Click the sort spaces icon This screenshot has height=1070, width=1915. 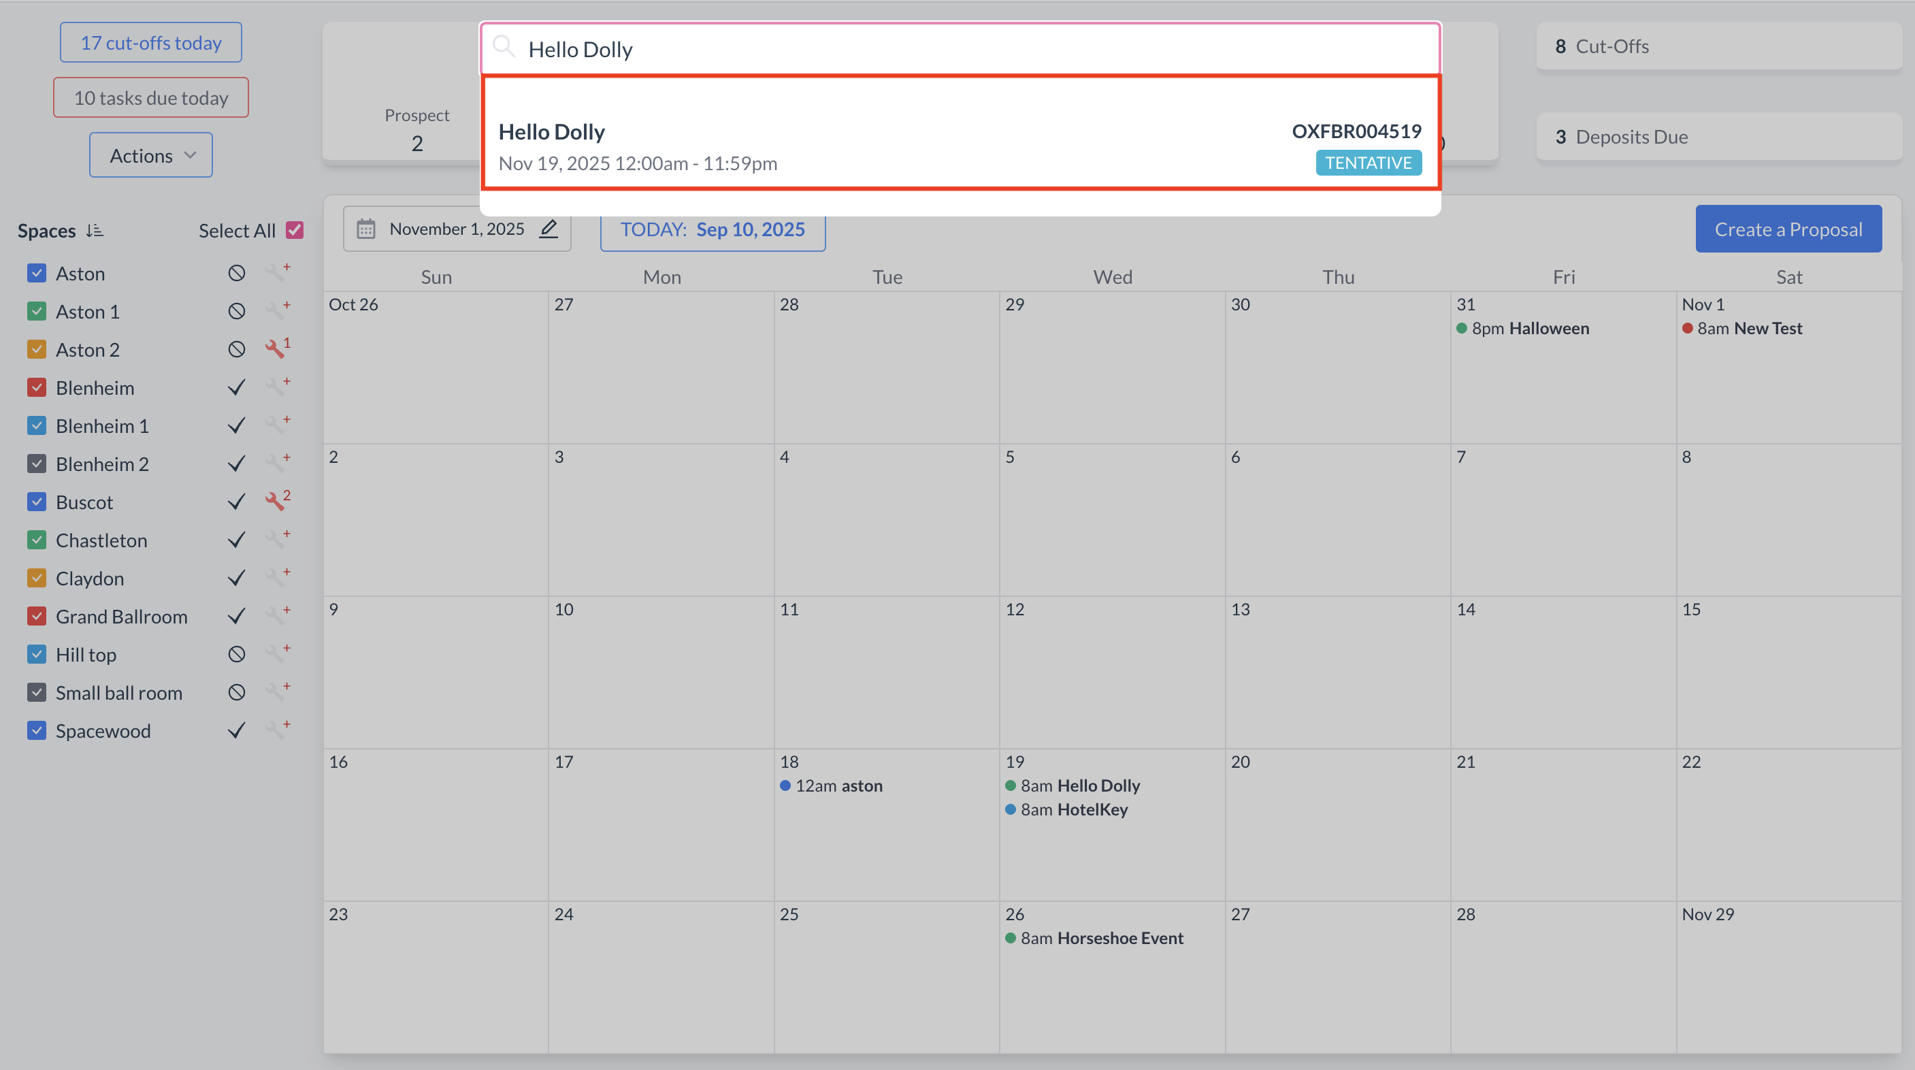pyautogui.click(x=95, y=231)
